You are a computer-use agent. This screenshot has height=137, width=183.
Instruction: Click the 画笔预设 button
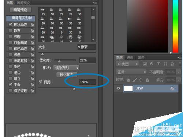[x=20, y=10]
